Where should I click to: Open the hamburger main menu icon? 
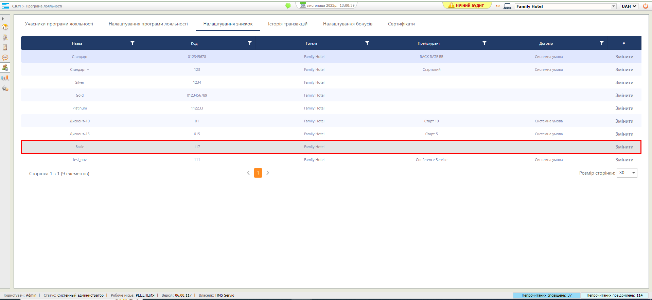pyautogui.click(x=5, y=6)
